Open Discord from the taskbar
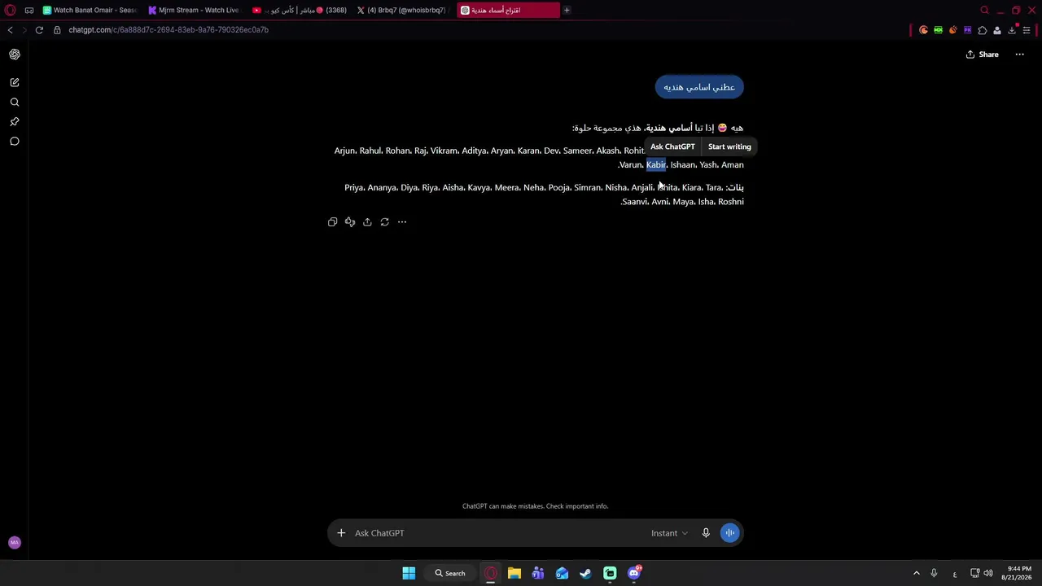1042x586 pixels. tap(634, 573)
